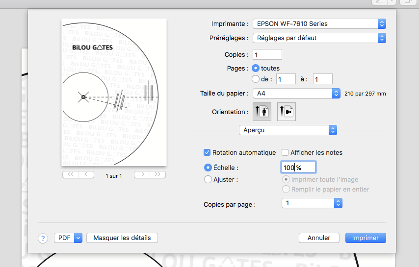419x267 pixels.
Task: Expand Préréglages dropdown list
Action: [x=319, y=38]
